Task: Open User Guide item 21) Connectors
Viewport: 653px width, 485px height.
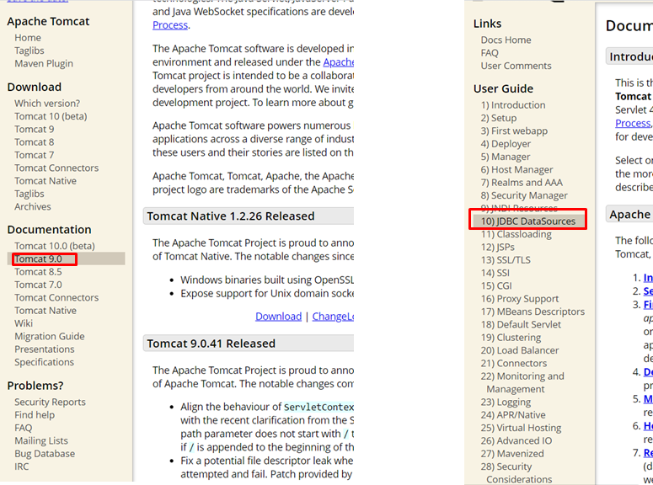Action: (x=514, y=363)
